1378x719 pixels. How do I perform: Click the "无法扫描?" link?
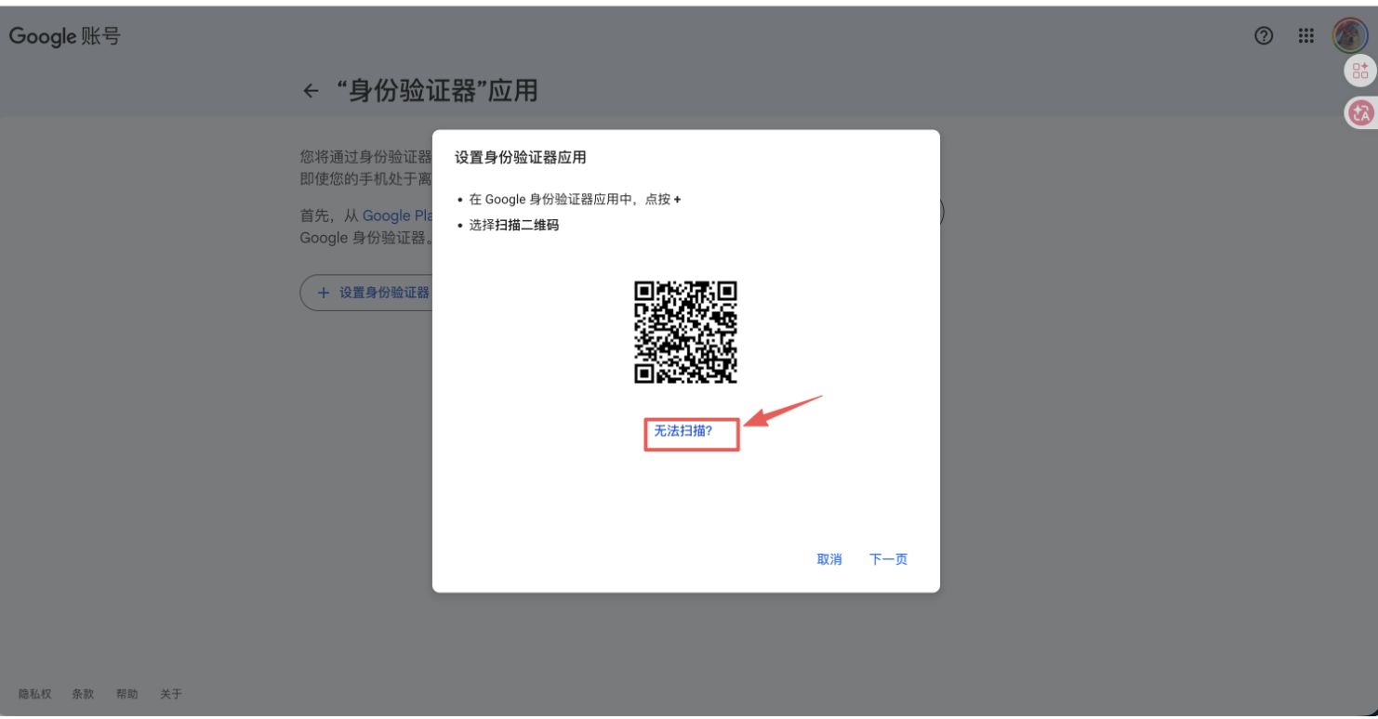point(682,431)
